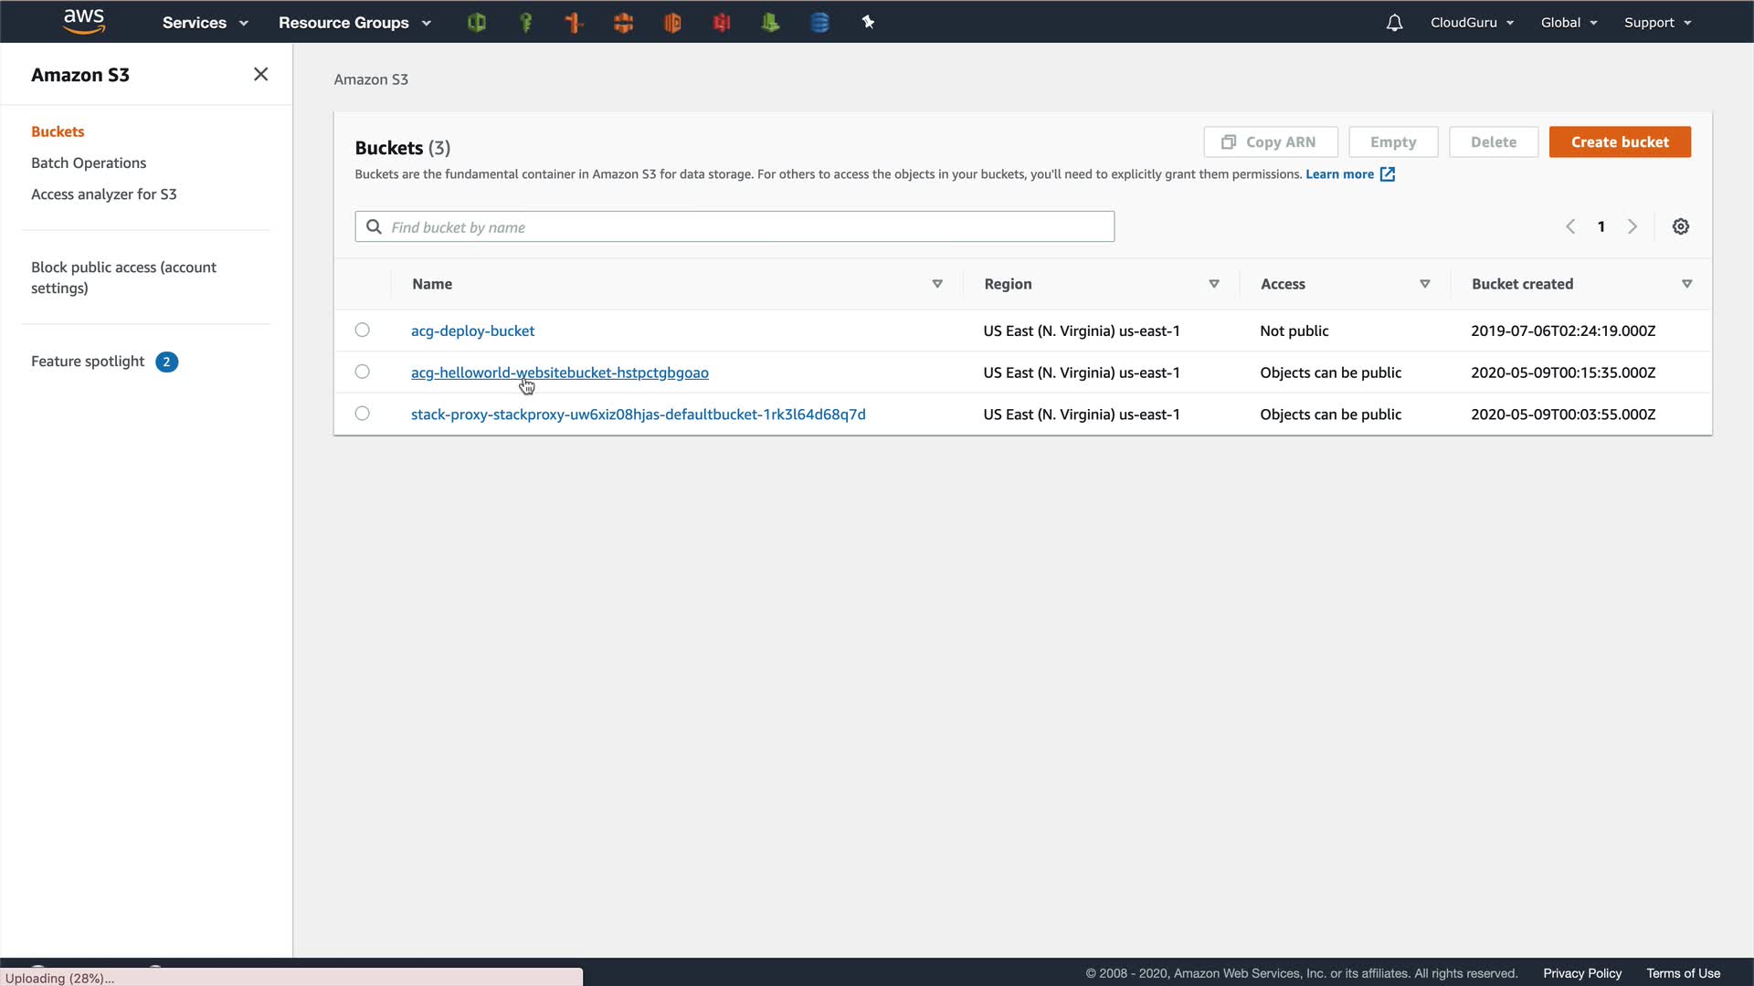Viewport: 1754px width, 986px height.
Task: Click the AWS logo home icon
Action: click(84, 22)
